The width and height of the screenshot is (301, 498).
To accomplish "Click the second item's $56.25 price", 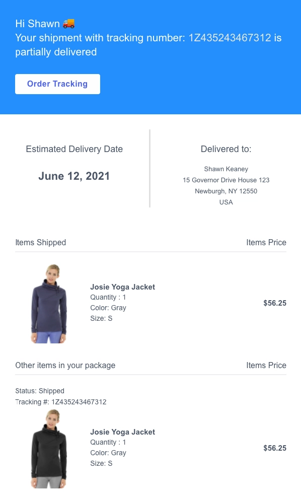I will [x=275, y=448].
